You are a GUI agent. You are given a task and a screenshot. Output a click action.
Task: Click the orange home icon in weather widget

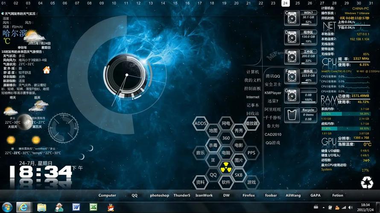pyautogui.click(x=47, y=70)
